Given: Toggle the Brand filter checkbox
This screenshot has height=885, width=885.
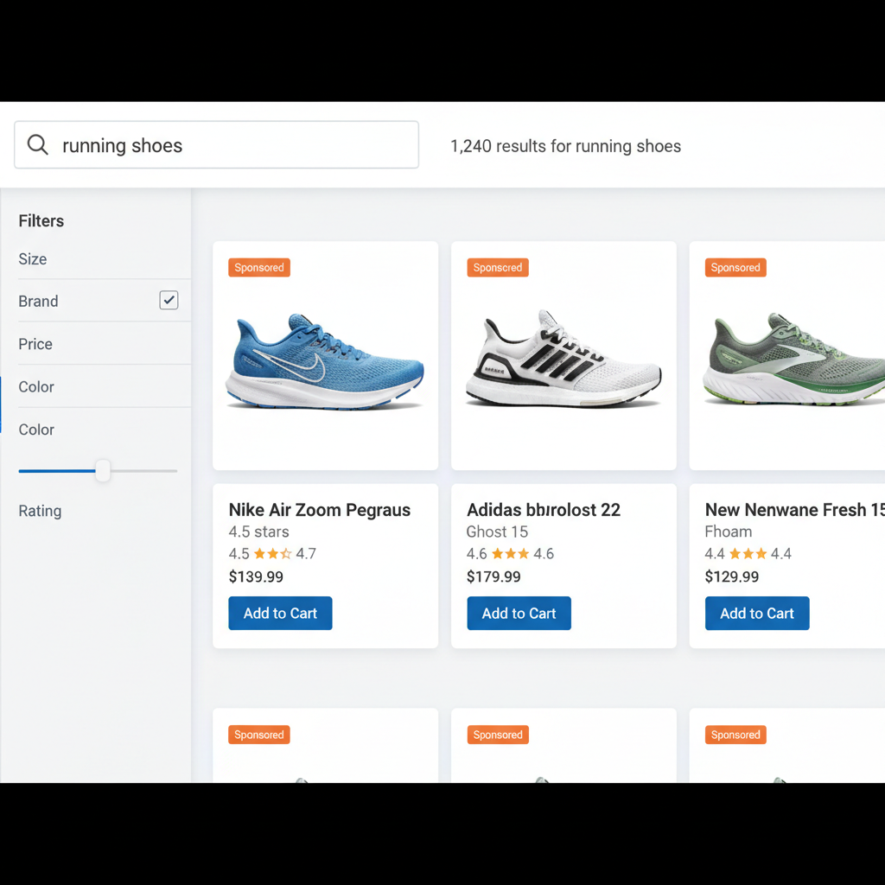Looking at the screenshot, I should pyautogui.click(x=169, y=300).
